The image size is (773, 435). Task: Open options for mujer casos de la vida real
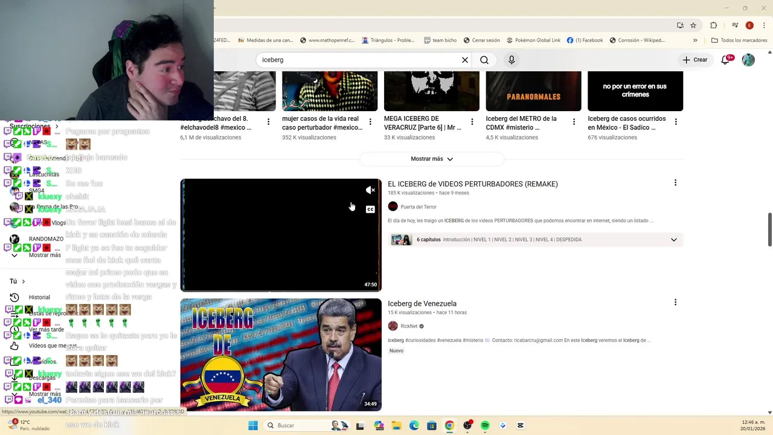pyautogui.click(x=370, y=122)
